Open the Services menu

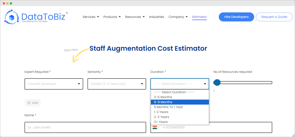[x=91, y=17]
